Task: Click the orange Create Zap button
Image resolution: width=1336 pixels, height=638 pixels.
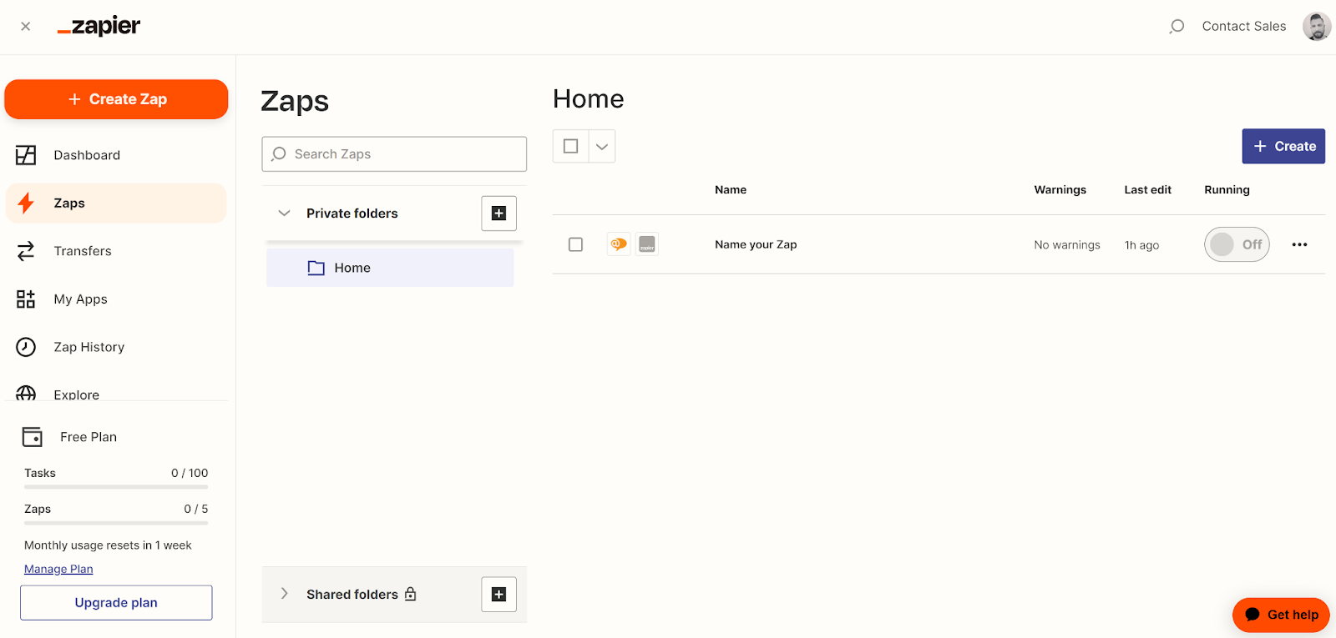Action: click(x=116, y=99)
